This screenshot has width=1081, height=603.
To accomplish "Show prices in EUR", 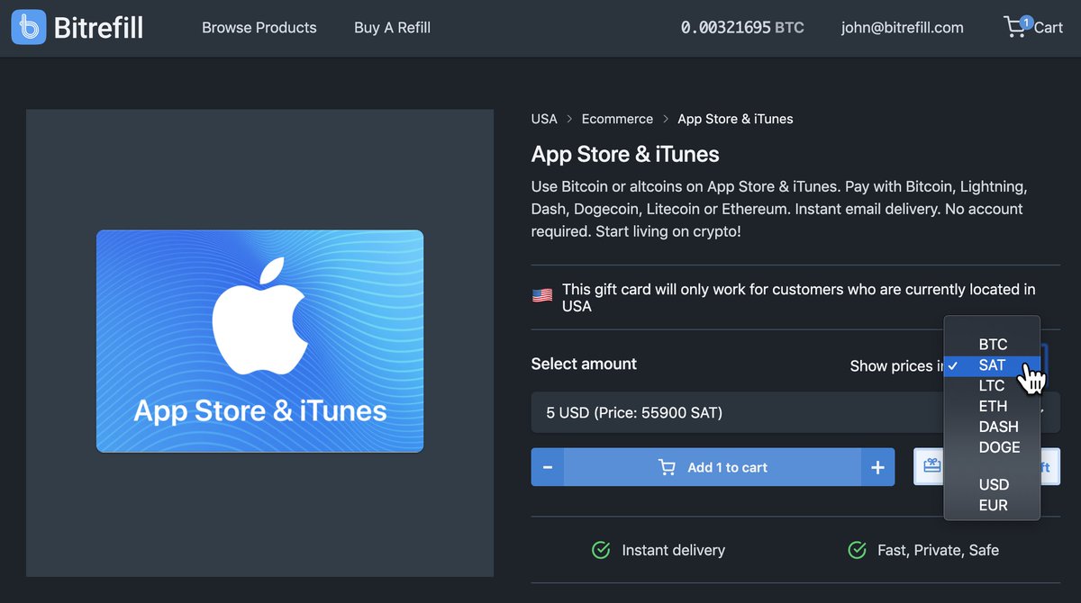I will click(x=992, y=506).
